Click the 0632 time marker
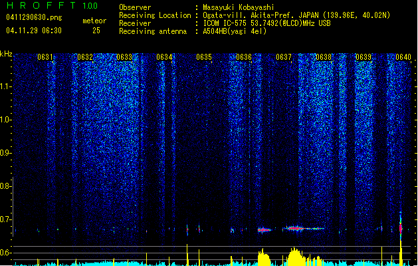Viewport: 418px width, 266px height. pos(85,57)
